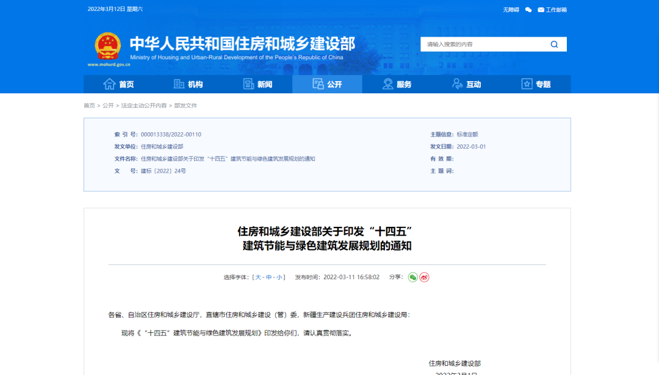Click the national emblem logo
Screen dimensions: 659x375
(107, 46)
